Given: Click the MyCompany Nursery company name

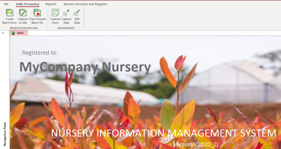Looking at the screenshot, I should tap(85, 67).
